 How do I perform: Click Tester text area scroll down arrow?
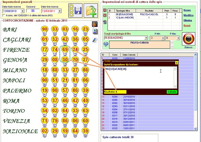click(x=175, y=86)
